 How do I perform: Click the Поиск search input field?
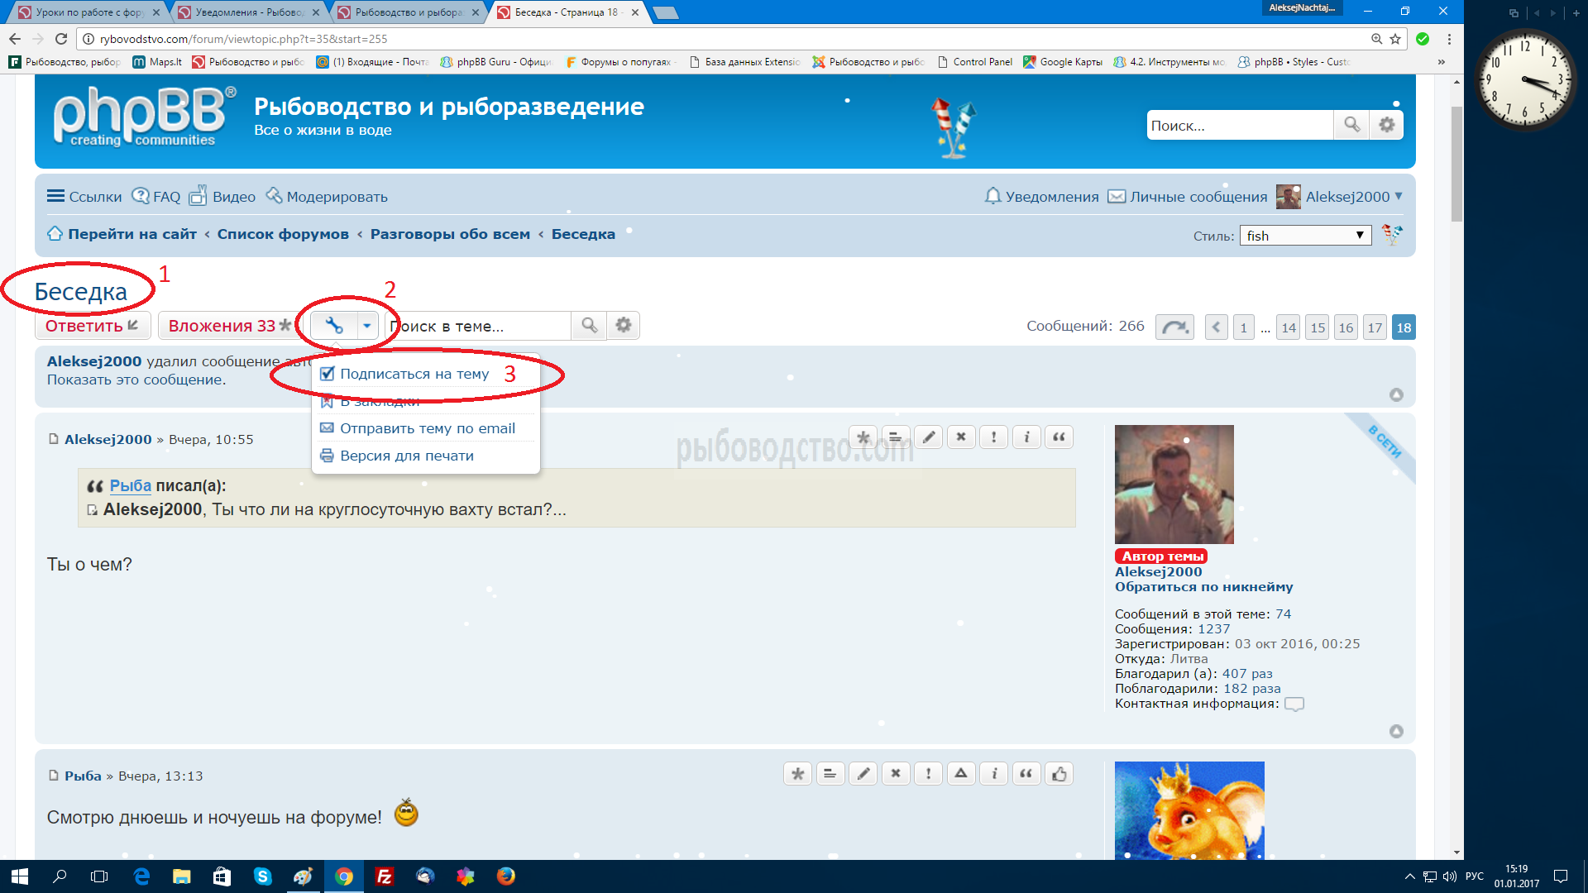pyautogui.click(x=1239, y=126)
